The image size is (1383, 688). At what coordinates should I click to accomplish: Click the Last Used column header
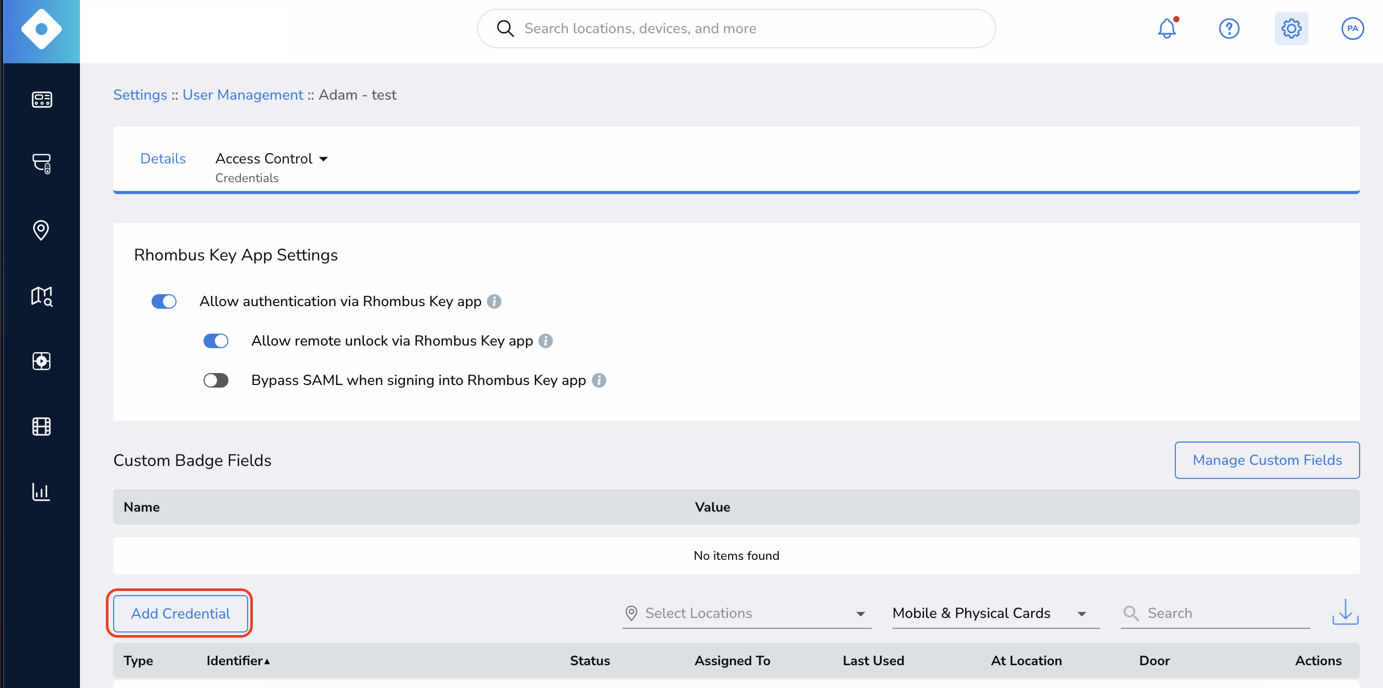point(874,661)
